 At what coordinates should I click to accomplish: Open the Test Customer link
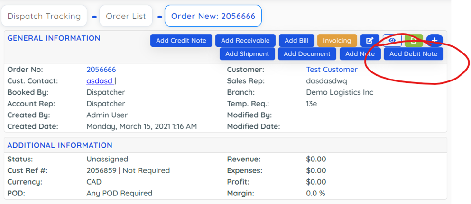coord(332,70)
